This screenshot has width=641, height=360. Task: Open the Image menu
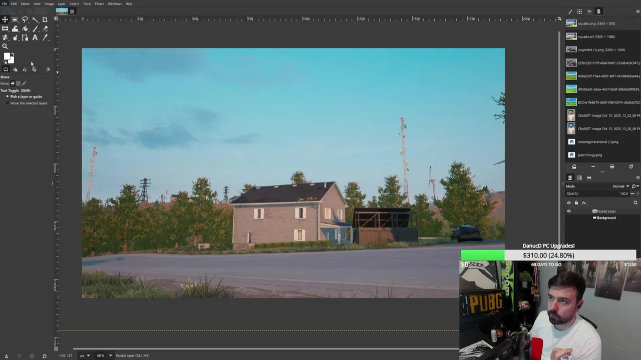pyautogui.click(x=49, y=3)
